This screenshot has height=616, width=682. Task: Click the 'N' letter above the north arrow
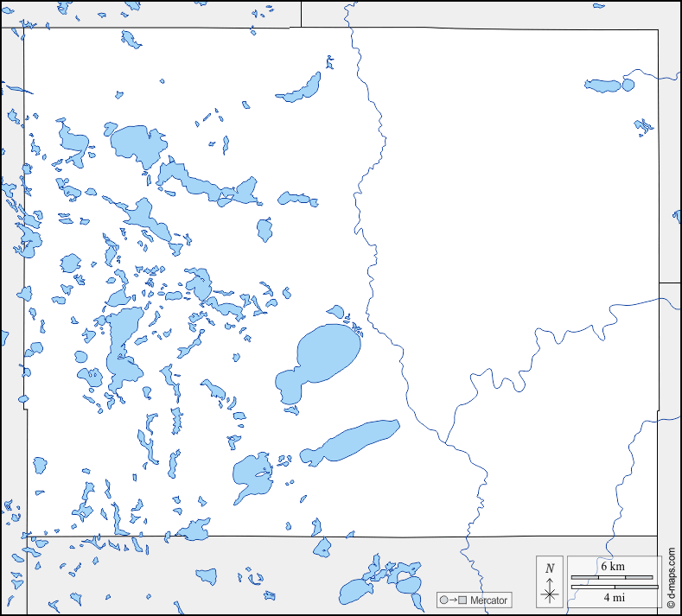pyautogui.click(x=550, y=568)
